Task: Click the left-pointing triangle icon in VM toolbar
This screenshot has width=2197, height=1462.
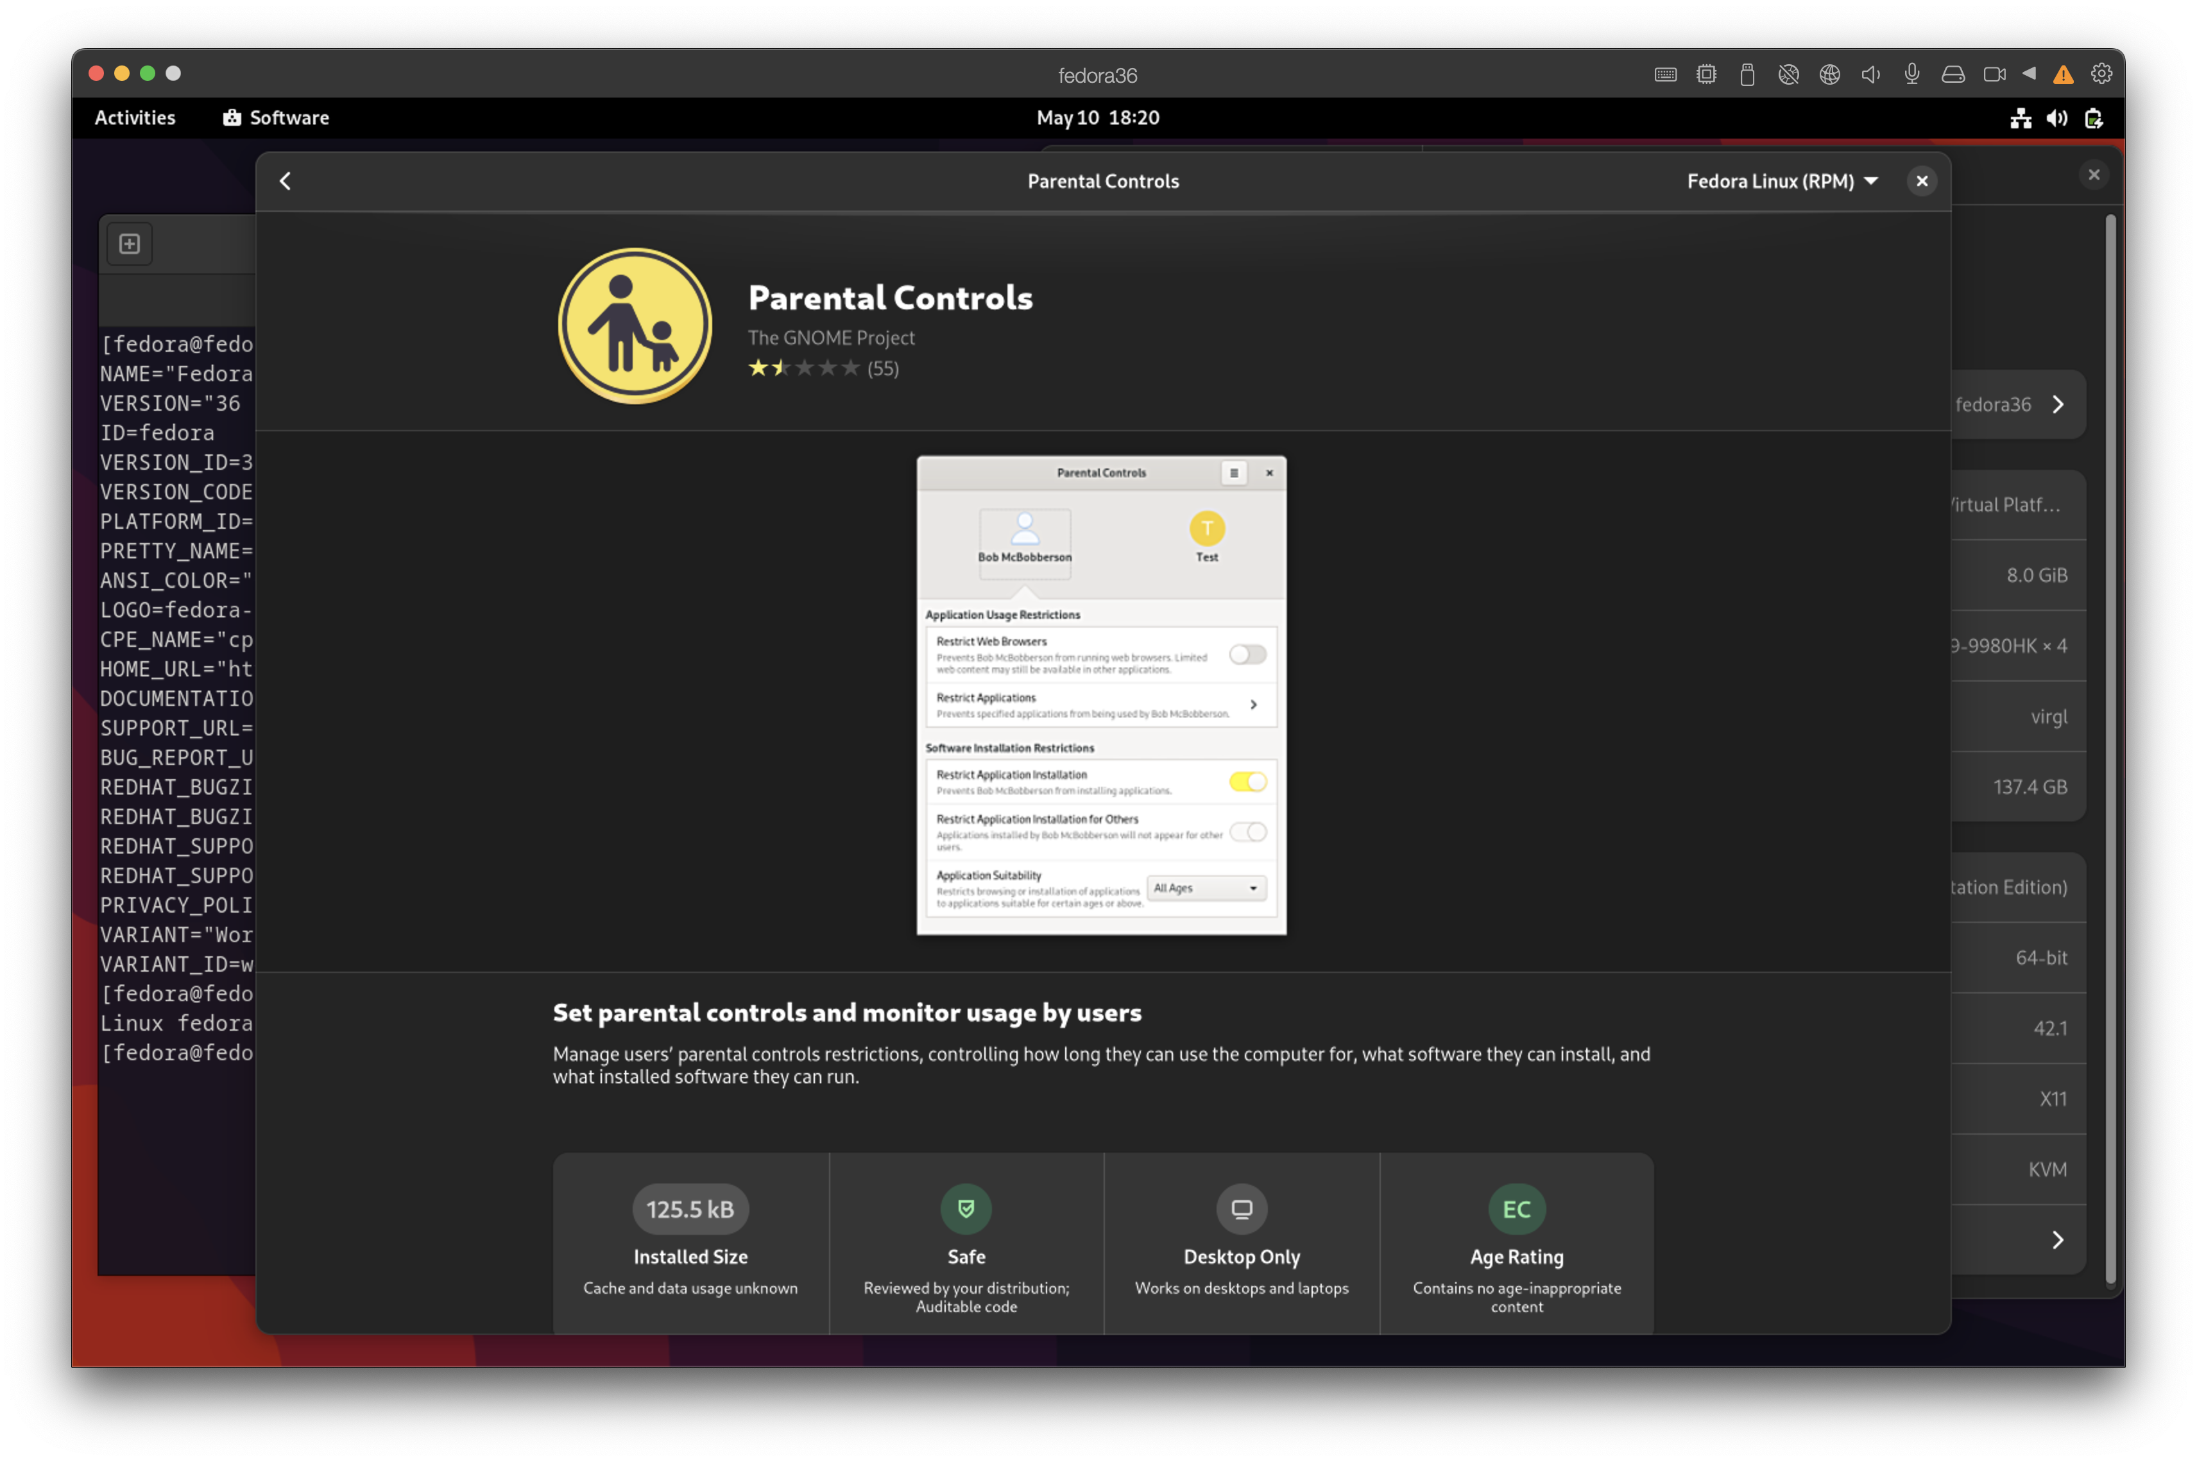Action: [2030, 74]
